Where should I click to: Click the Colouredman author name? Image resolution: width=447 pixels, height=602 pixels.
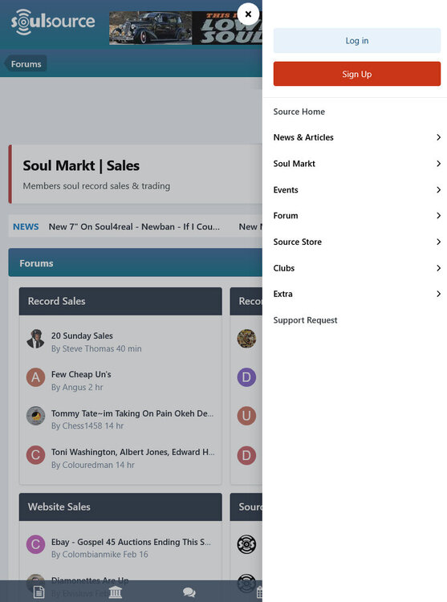[87, 465]
